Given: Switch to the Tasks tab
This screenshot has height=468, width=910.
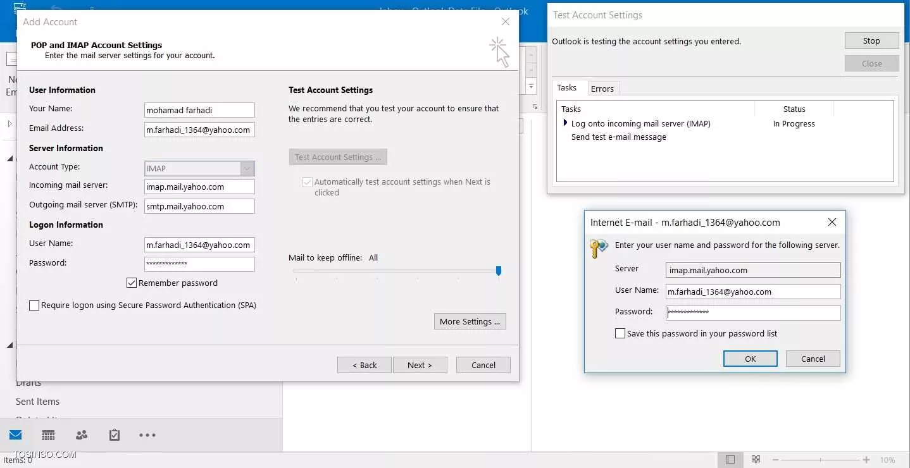Looking at the screenshot, I should click(x=567, y=88).
